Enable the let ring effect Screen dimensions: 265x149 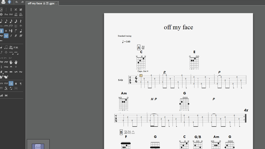(11, 47)
